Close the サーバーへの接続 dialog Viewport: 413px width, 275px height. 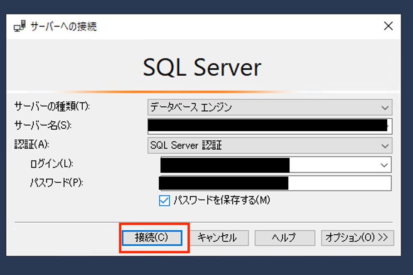point(388,26)
